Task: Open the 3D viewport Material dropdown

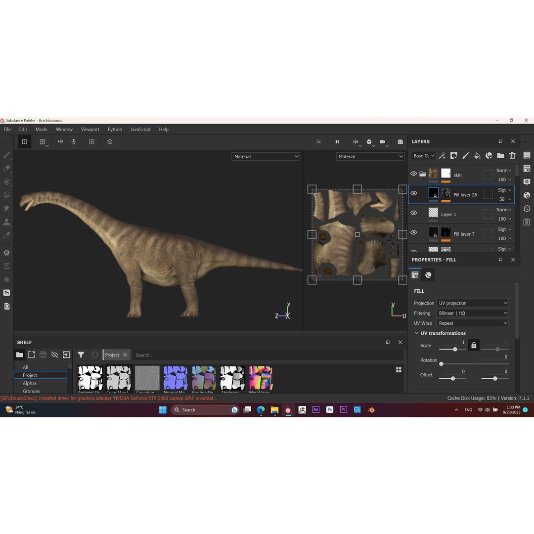Action: 266,156
